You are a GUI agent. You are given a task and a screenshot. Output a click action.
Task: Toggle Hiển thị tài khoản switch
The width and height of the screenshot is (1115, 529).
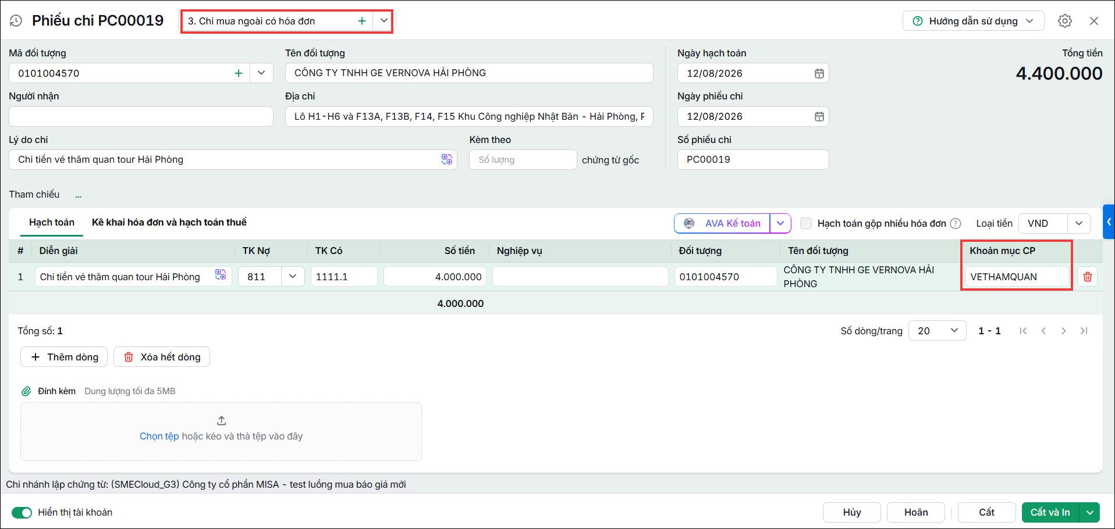click(22, 512)
